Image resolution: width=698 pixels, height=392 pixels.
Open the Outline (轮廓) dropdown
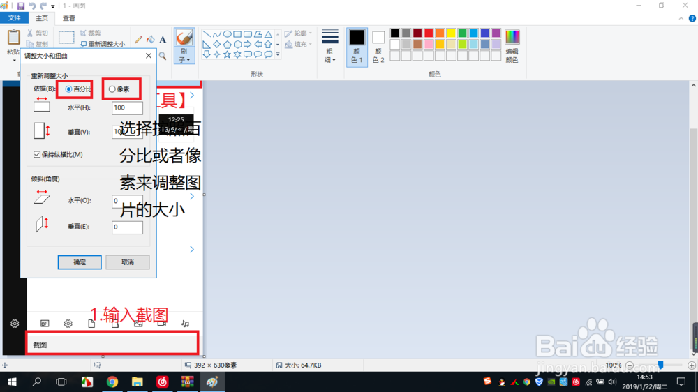298,33
